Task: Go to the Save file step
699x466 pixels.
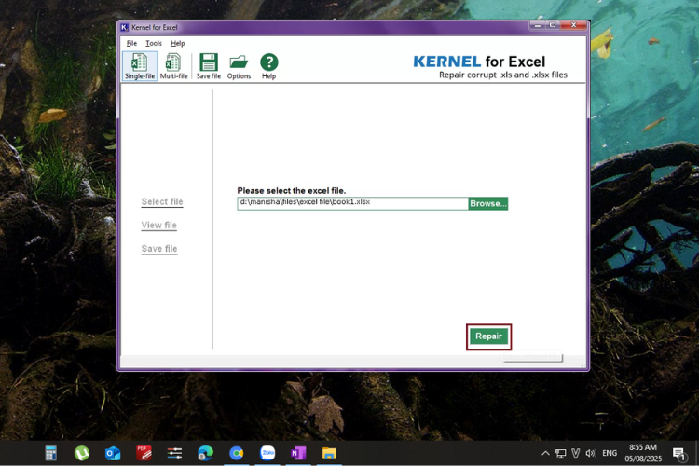Action: 159,249
